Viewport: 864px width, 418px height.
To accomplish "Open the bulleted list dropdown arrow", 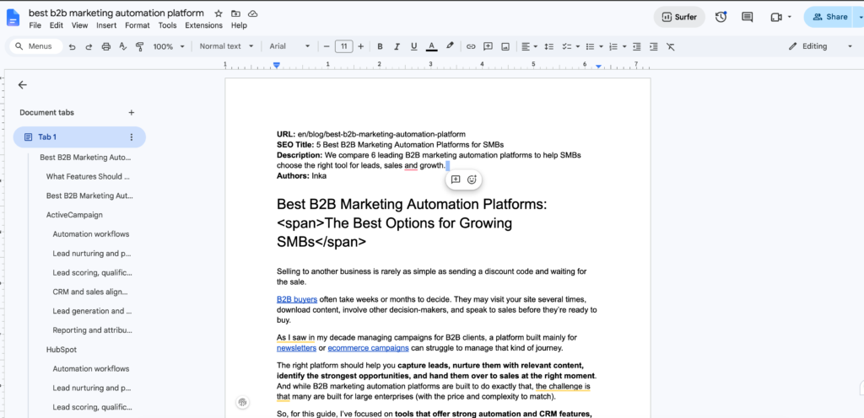I will point(601,46).
